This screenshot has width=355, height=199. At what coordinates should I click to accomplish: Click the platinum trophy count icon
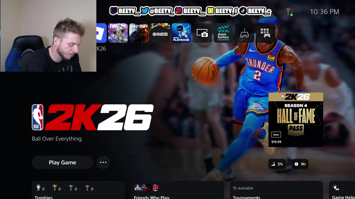pyautogui.click(x=39, y=188)
